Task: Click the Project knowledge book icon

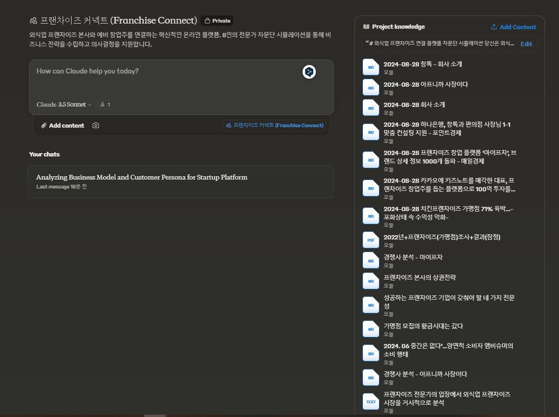Action: click(366, 27)
